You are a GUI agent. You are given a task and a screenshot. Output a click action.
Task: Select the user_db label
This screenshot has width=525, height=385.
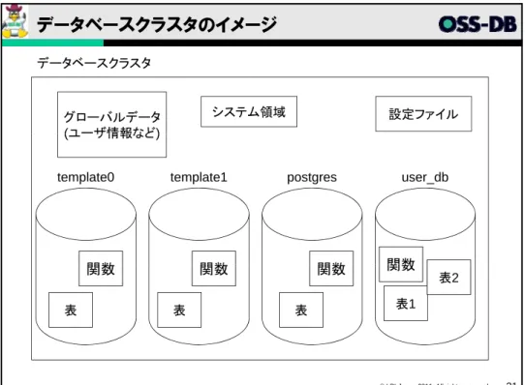tap(425, 177)
